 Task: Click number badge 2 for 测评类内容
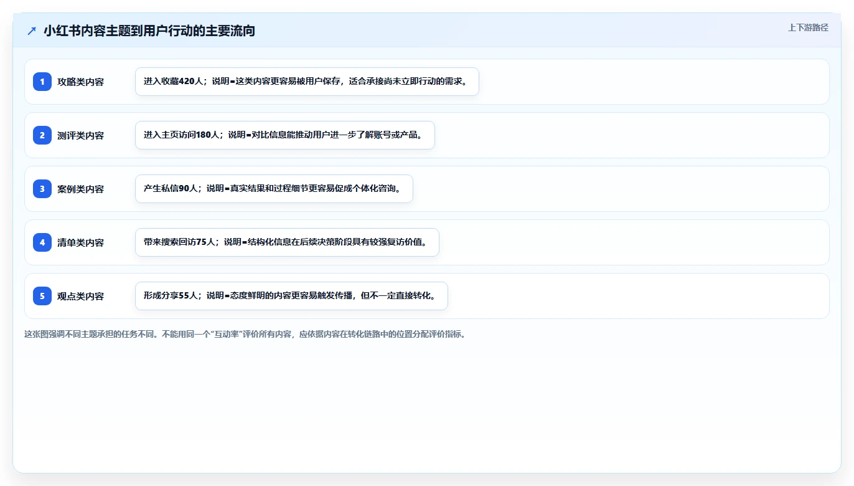(x=42, y=135)
